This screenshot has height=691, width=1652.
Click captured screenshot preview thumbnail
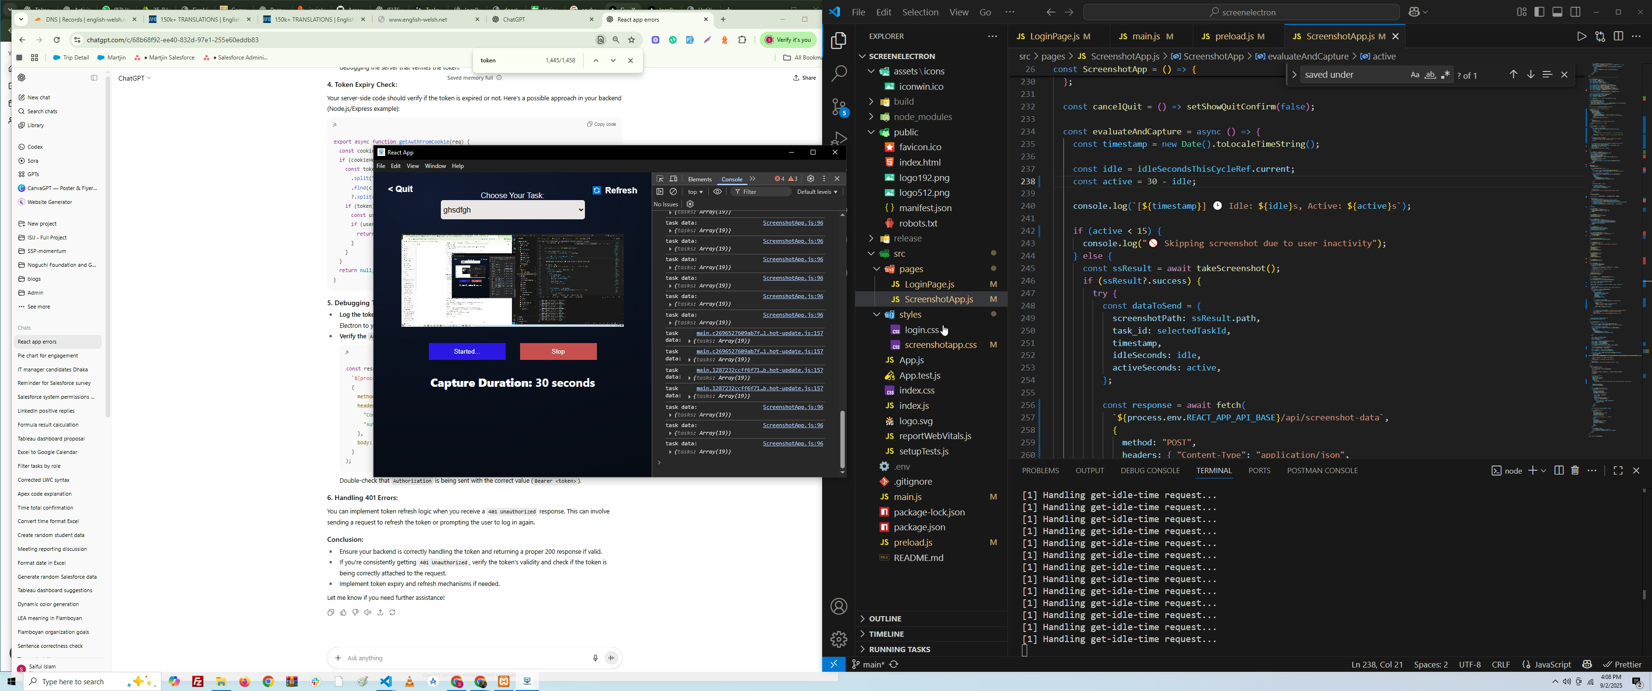512,280
